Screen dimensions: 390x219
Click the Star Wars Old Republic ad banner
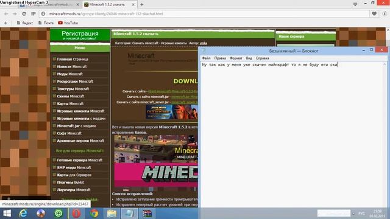click(x=172, y=112)
